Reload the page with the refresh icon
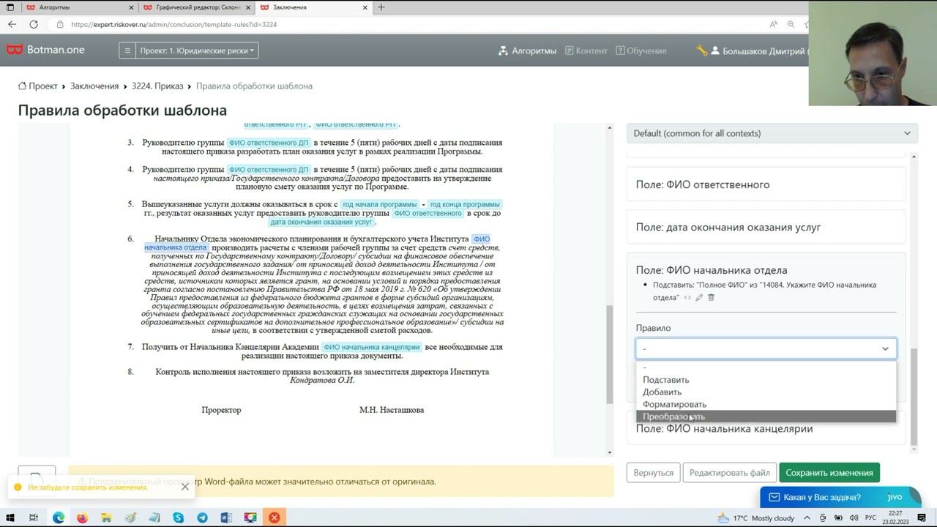This screenshot has width=937, height=527. (34, 24)
